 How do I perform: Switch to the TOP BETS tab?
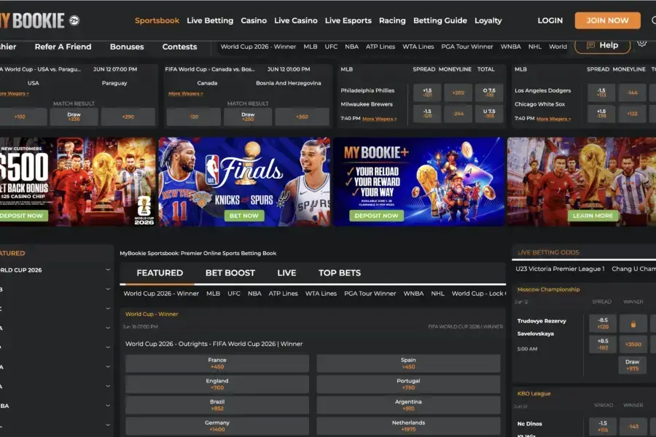[339, 273]
